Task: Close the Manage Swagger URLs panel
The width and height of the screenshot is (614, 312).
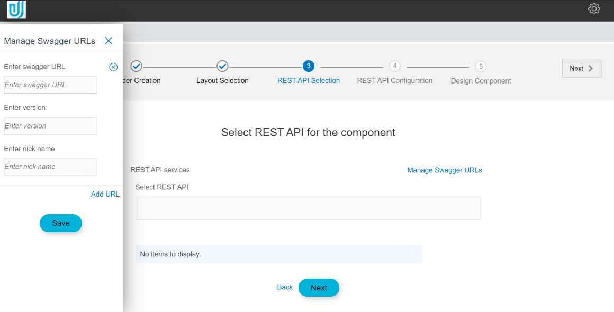Action: tap(109, 41)
